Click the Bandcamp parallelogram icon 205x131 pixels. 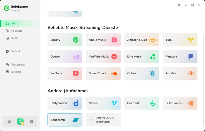click(x=76, y=120)
